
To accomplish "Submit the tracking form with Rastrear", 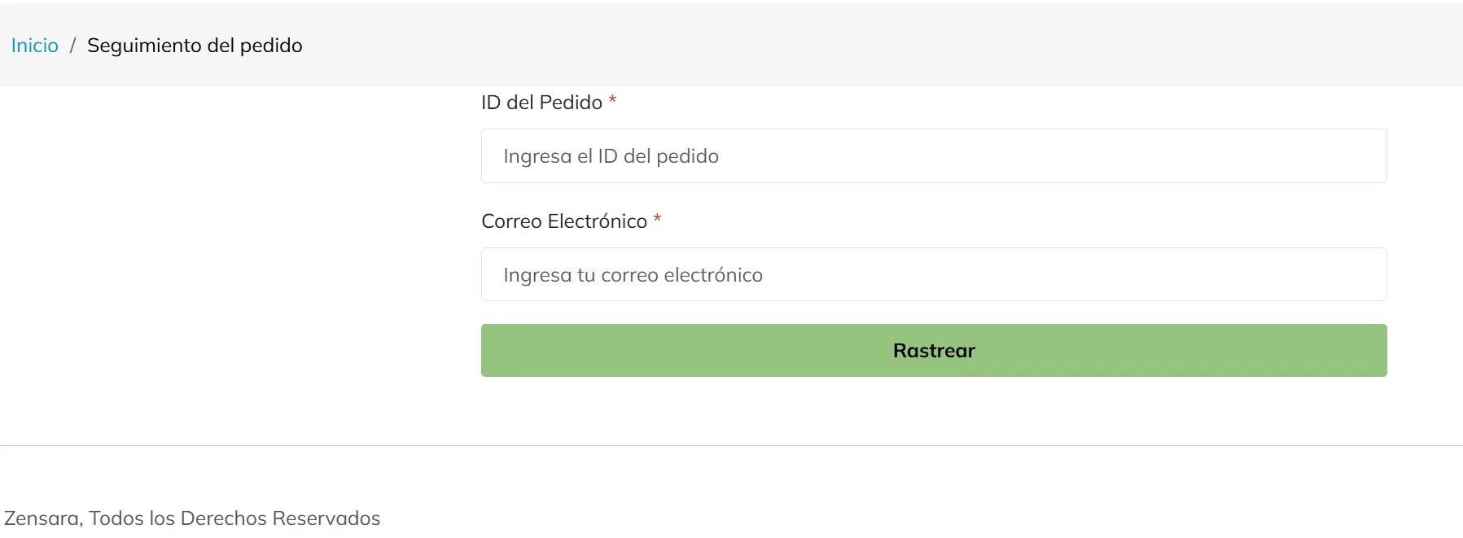I will (x=933, y=351).
